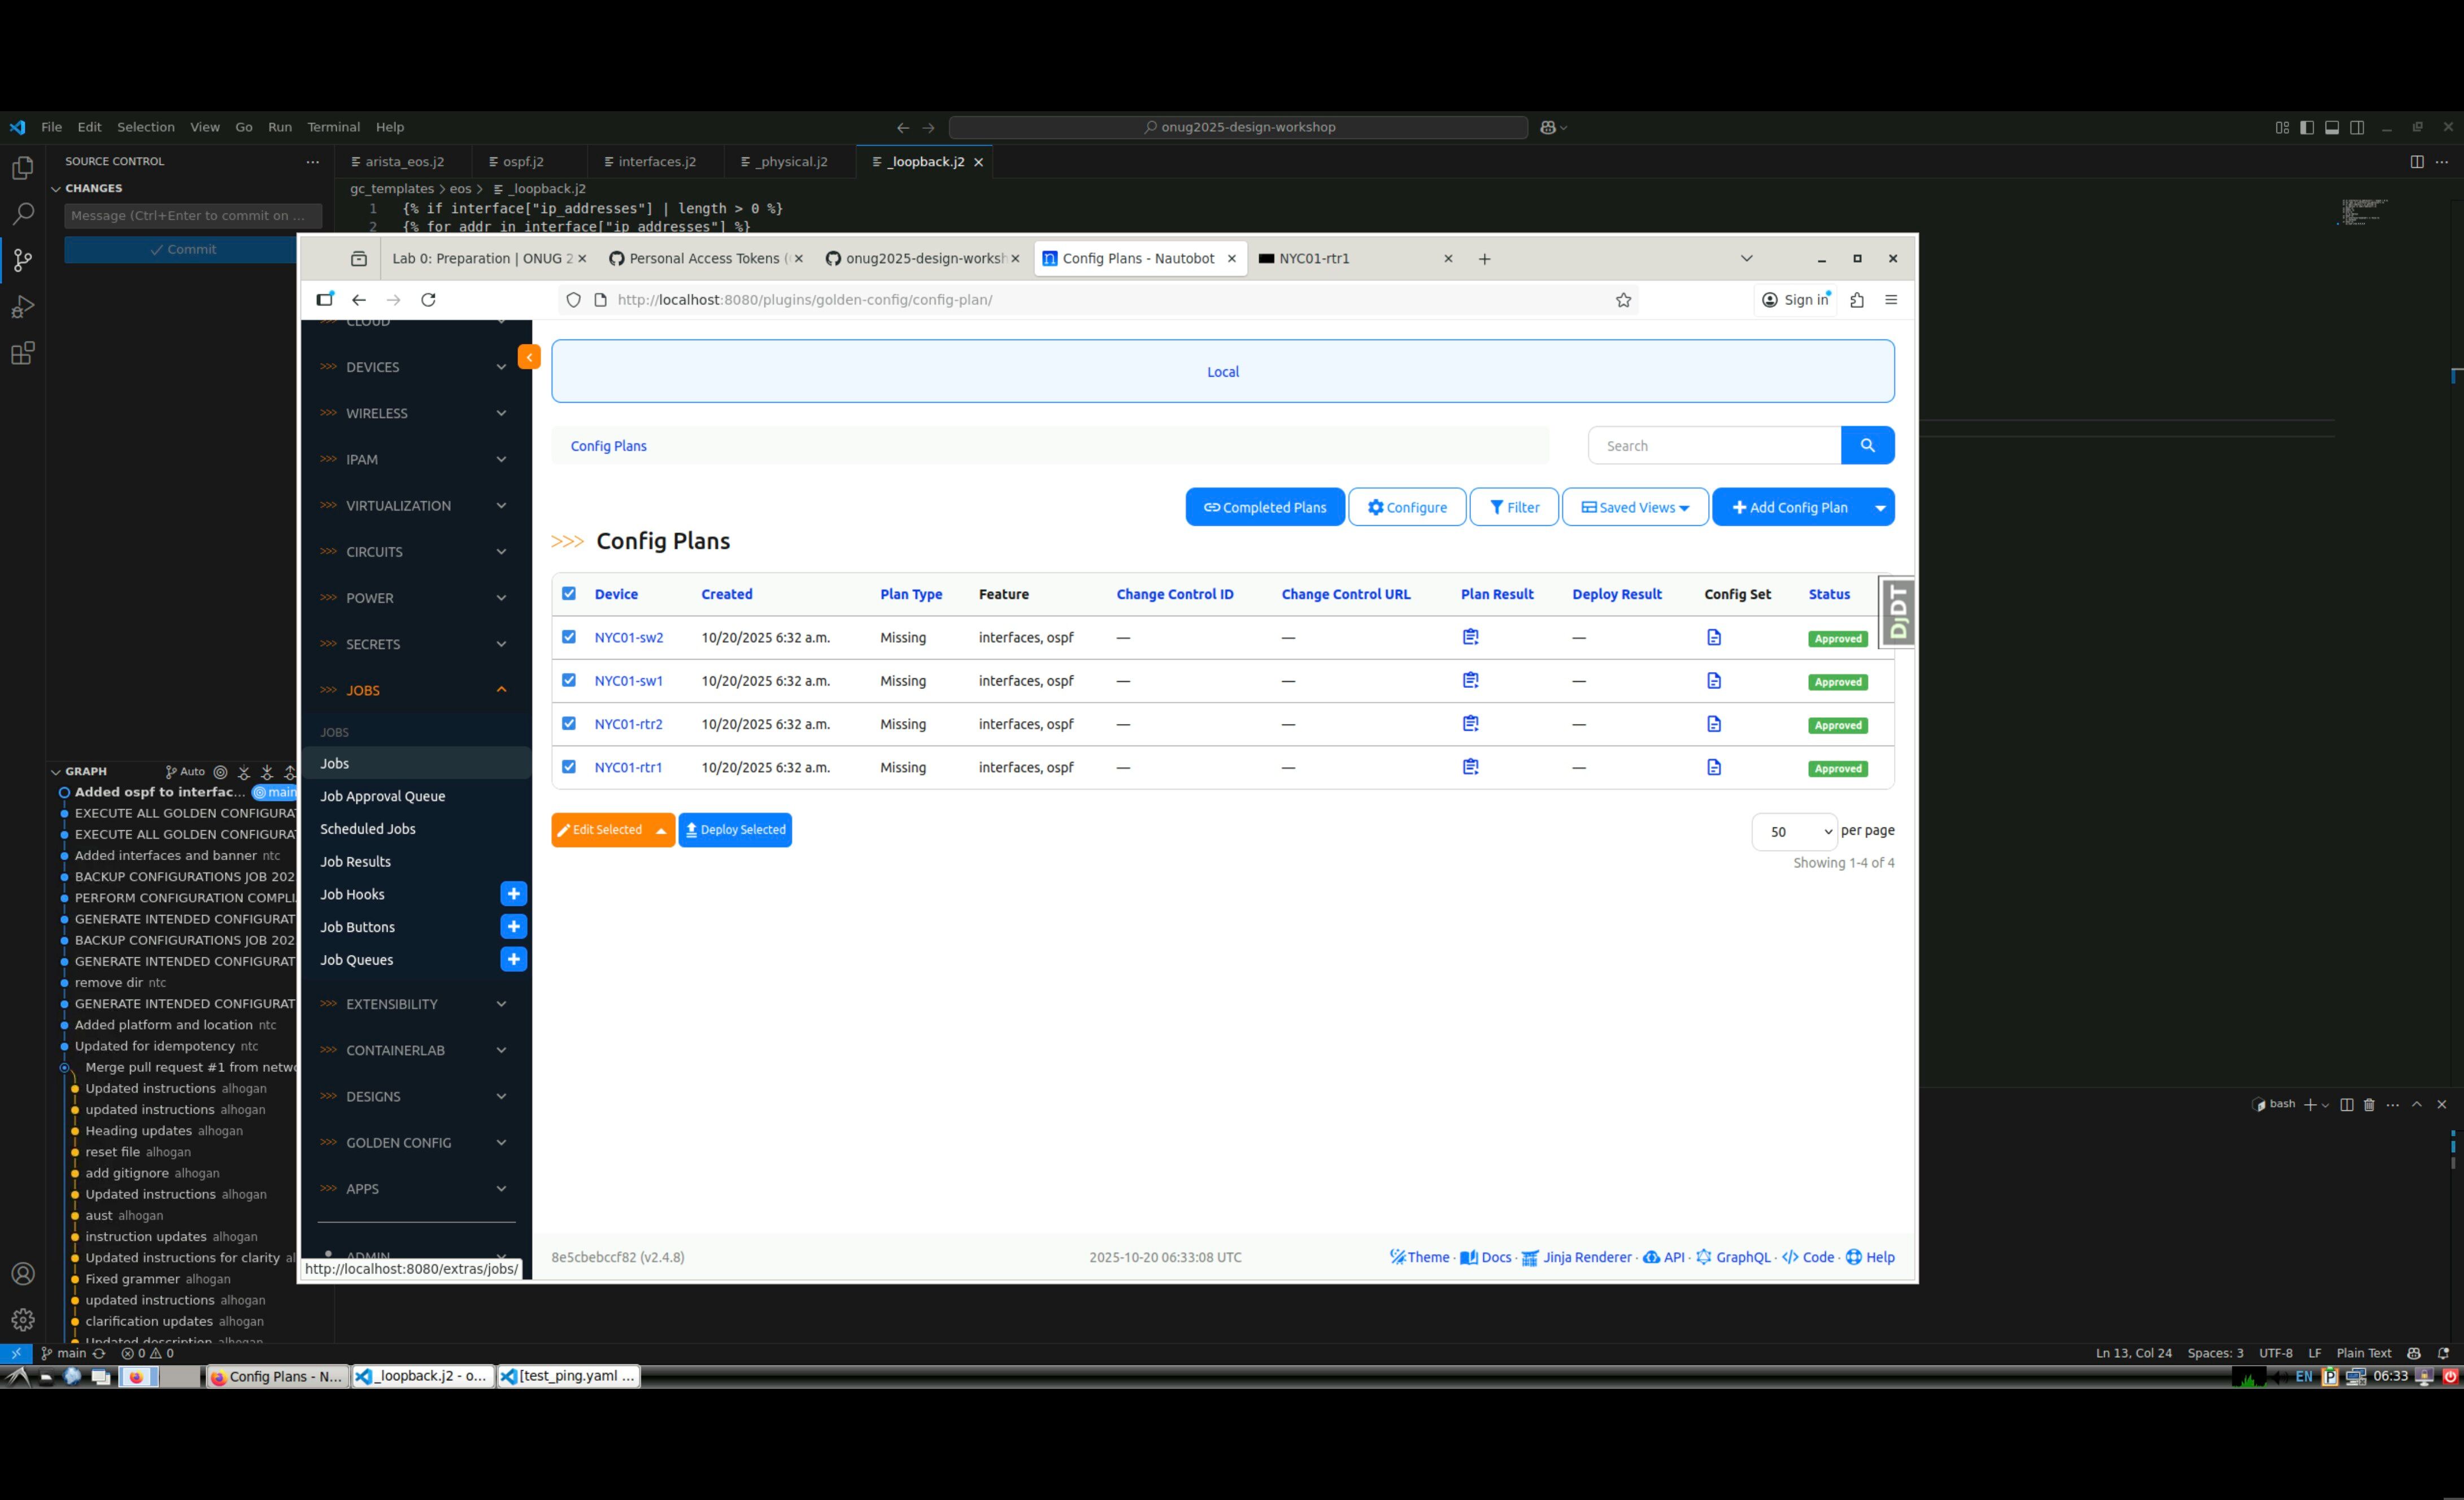This screenshot has width=2464, height=1500.
Task: Open the NYC01-rtr2 device link
Action: [628, 724]
